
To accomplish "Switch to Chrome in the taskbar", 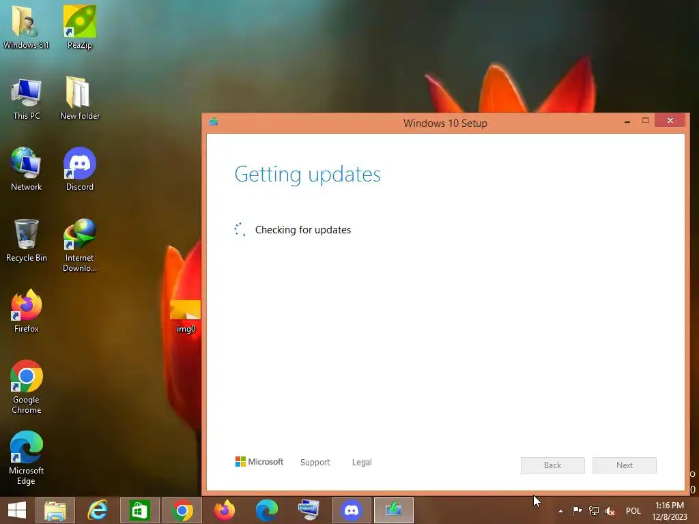I will [182, 510].
